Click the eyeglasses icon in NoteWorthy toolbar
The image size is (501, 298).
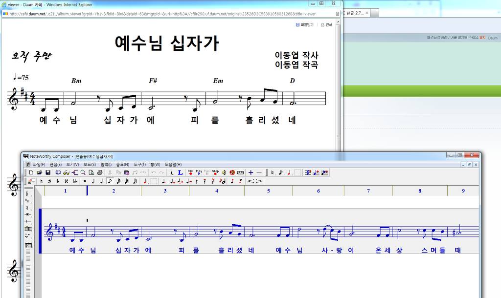67,172
